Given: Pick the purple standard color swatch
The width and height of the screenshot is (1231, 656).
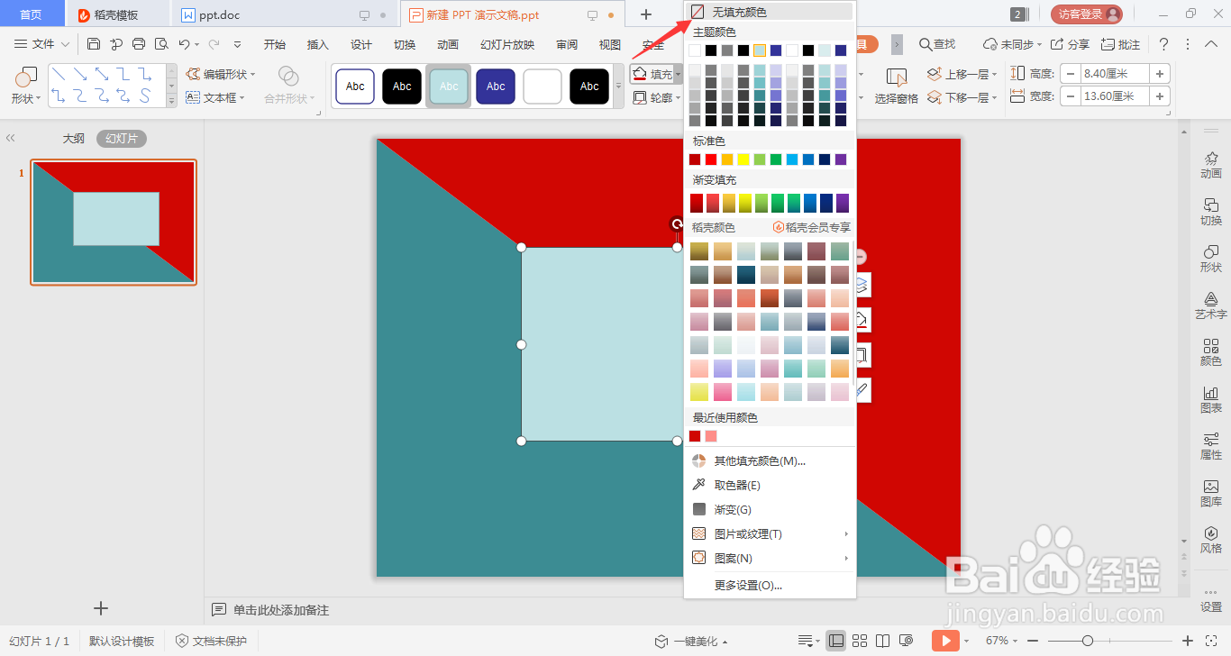Looking at the screenshot, I should (x=841, y=159).
